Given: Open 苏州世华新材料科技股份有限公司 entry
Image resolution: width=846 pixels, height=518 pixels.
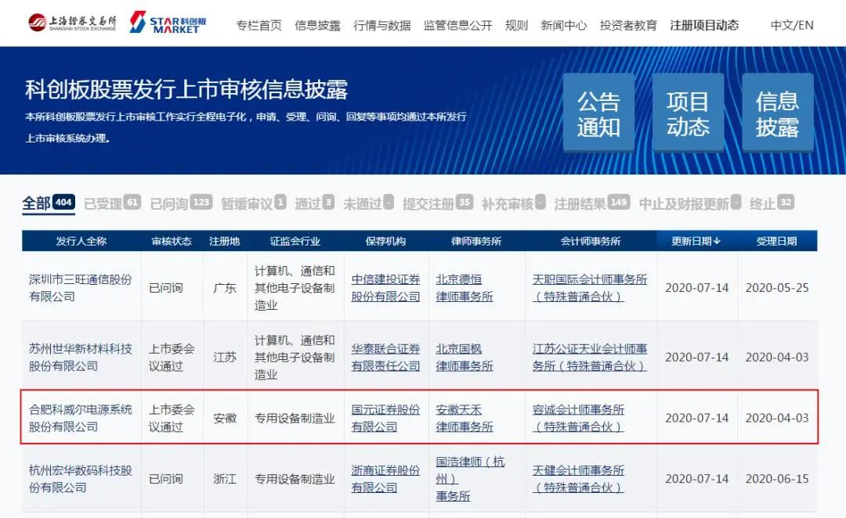Looking at the screenshot, I should pyautogui.click(x=81, y=358).
